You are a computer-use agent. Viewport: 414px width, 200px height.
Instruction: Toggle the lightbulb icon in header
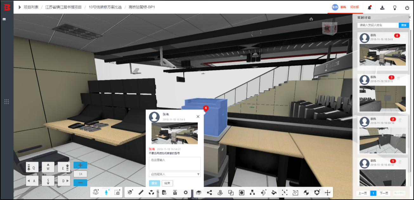tap(395, 8)
